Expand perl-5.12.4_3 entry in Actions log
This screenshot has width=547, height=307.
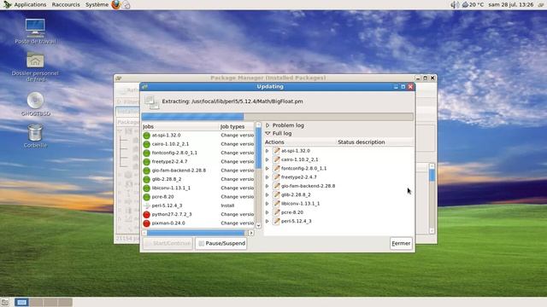(x=268, y=221)
